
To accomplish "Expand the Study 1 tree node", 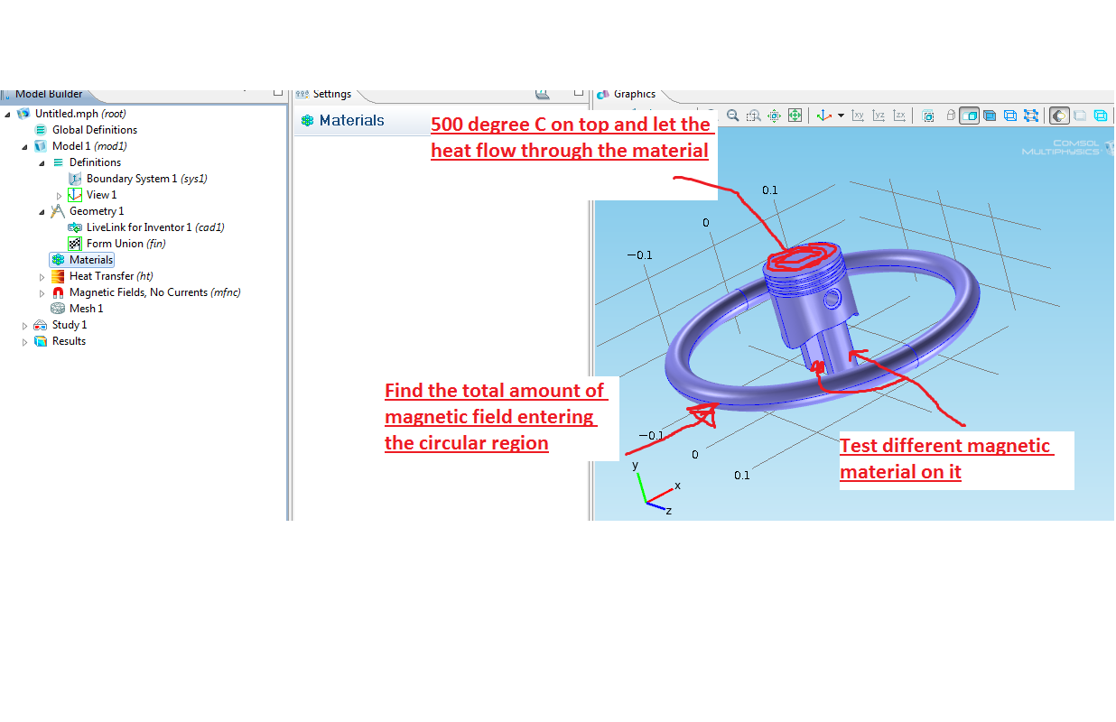I will 25,325.
